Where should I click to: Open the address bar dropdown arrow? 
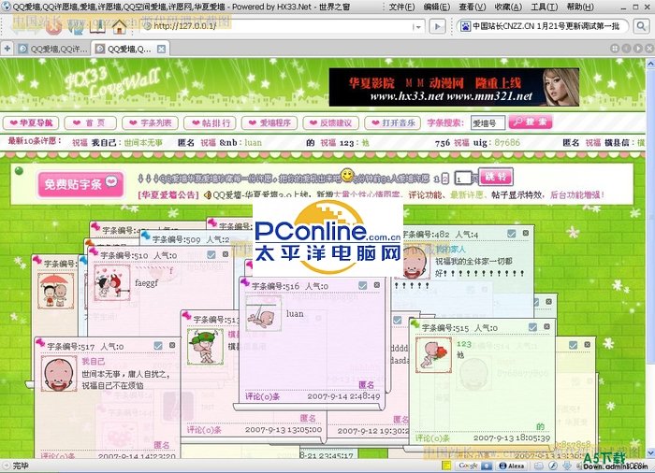pyautogui.click(x=417, y=27)
